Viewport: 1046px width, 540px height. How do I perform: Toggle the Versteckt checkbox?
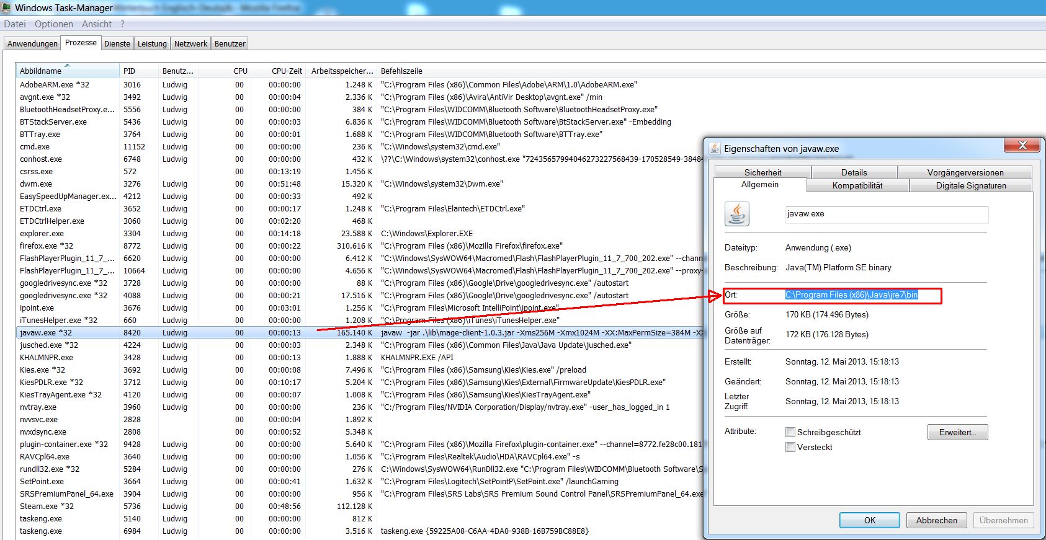click(x=790, y=447)
